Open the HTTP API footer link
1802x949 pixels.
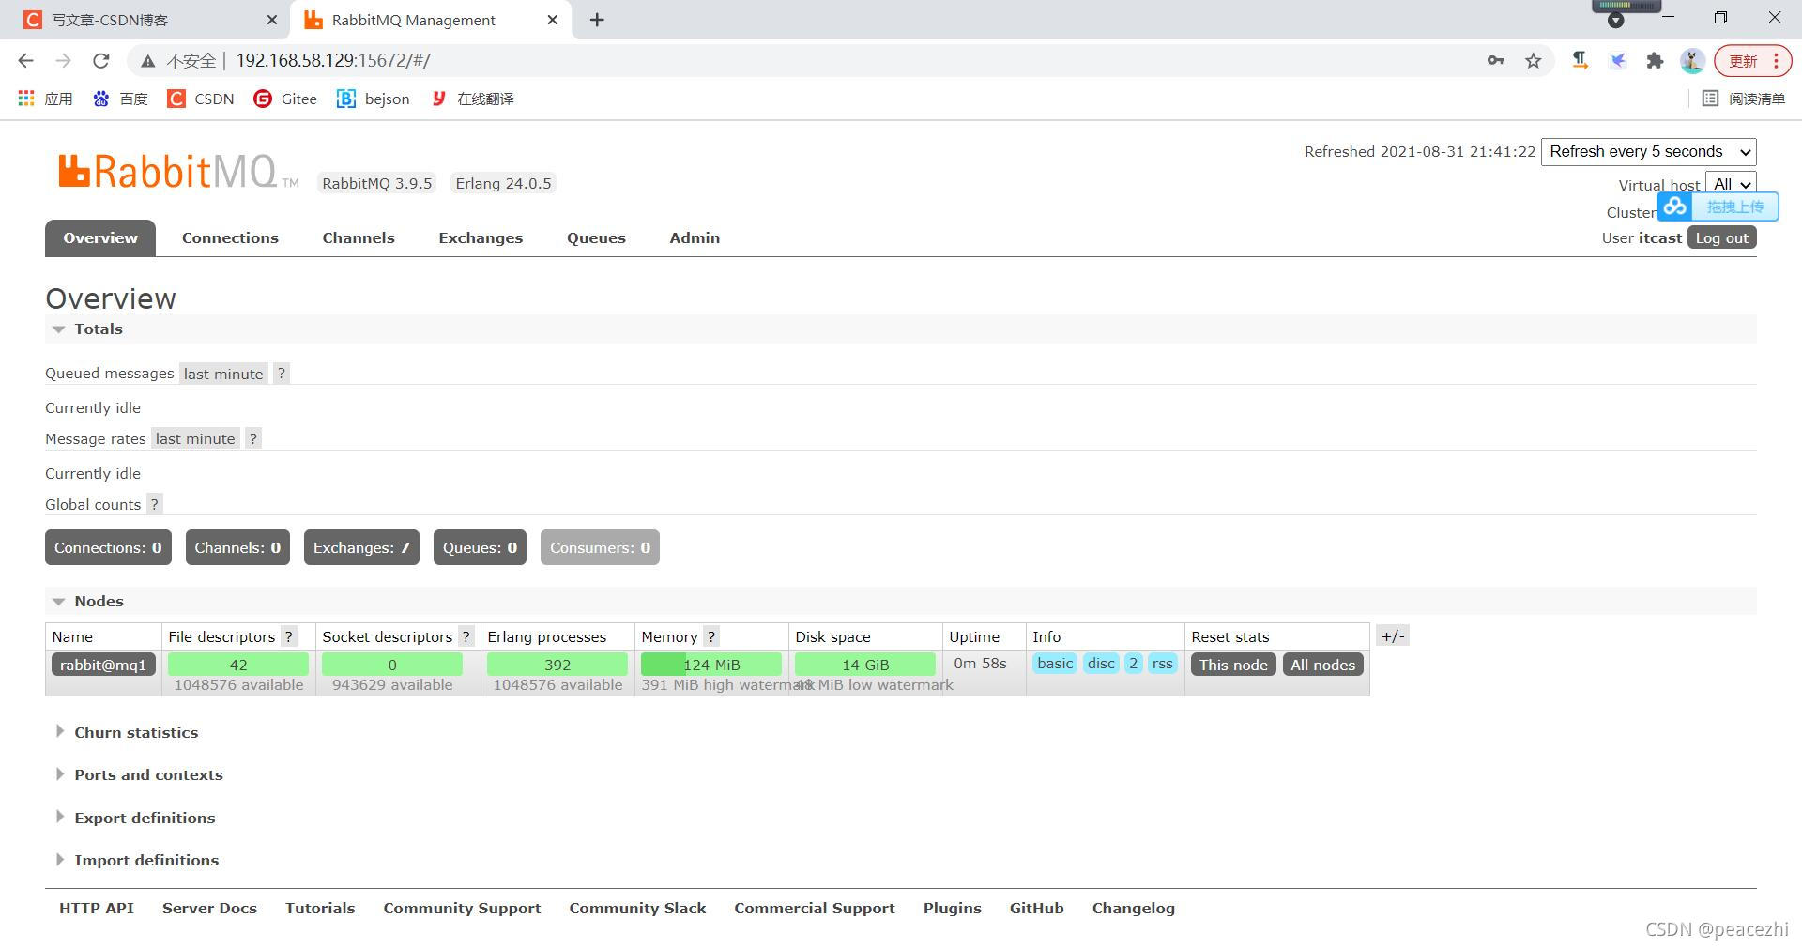click(97, 908)
